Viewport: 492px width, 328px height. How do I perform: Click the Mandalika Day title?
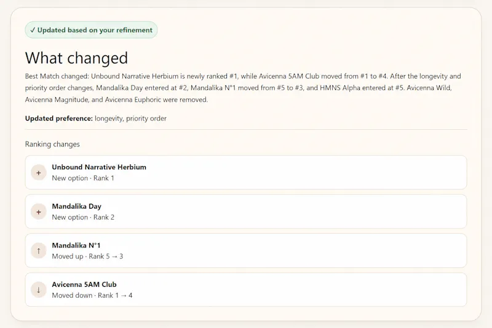(x=76, y=206)
